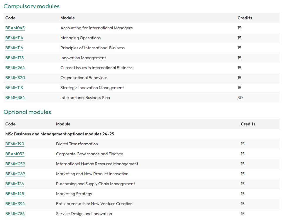Visit the BEMM264 code link

click(x=15, y=68)
